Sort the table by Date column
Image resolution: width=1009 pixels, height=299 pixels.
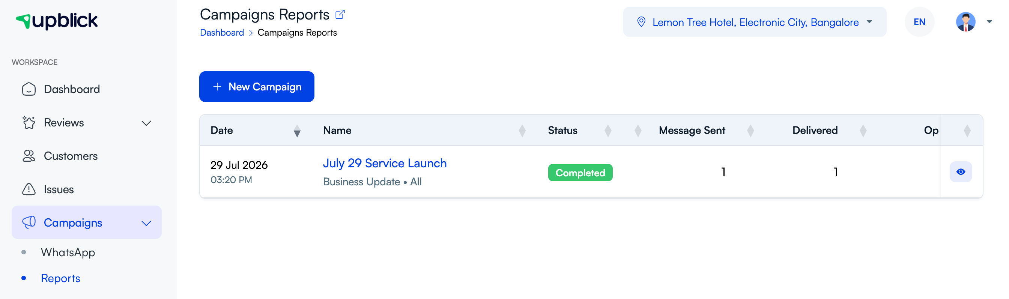[x=297, y=131]
